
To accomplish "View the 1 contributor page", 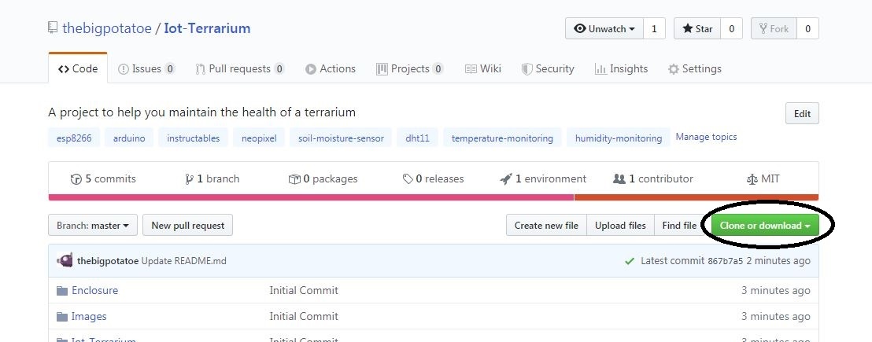I will (x=653, y=178).
